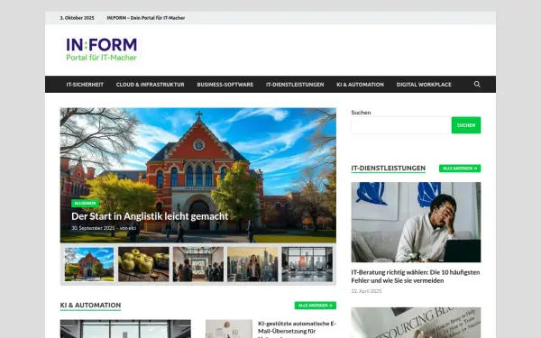Click IN:FORM – Dein Portal für IT-Macher tagline

pos(145,18)
